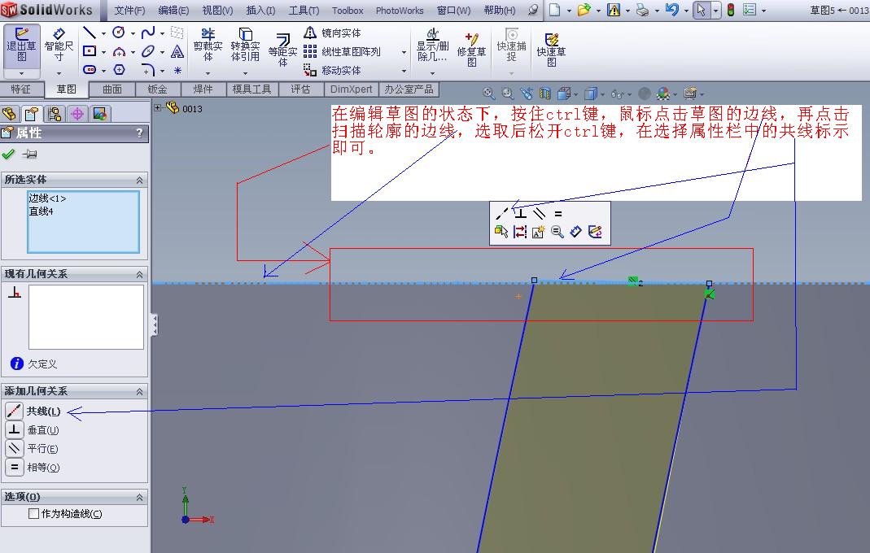Select the Sketch Fillet tool
The image size is (870, 553).
tap(148, 70)
